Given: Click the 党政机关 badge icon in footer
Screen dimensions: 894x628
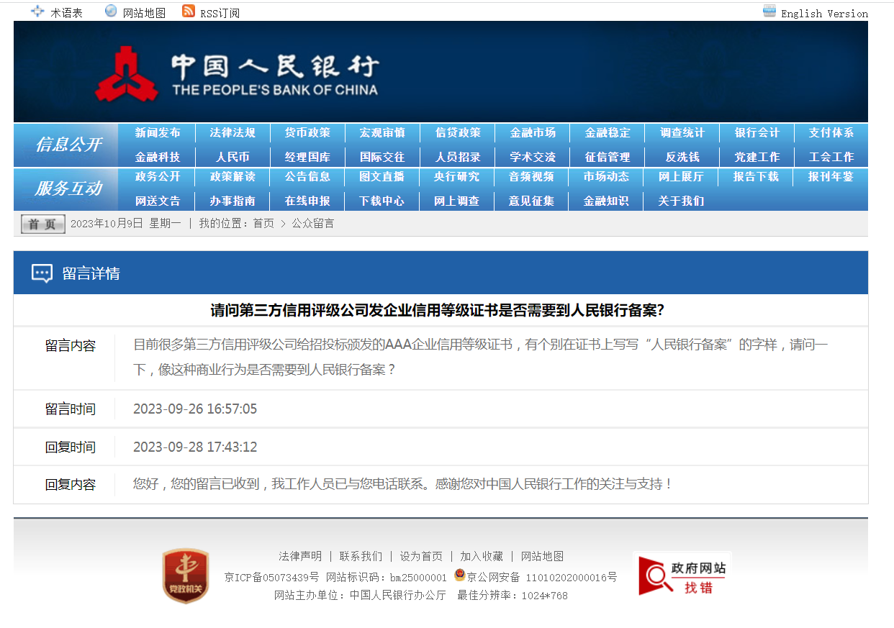Looking at the screenshot, I should (x=186, y=575).
